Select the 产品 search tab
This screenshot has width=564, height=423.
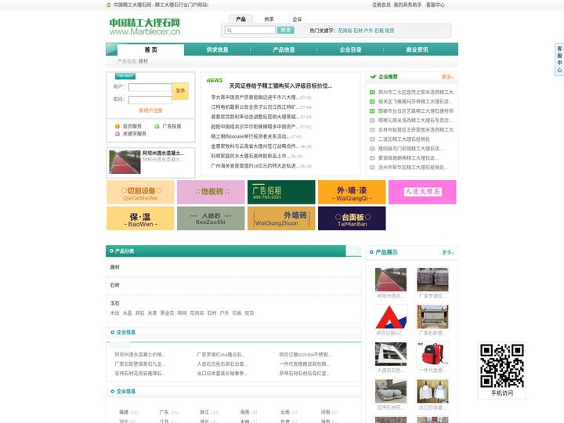pos(241,19)
